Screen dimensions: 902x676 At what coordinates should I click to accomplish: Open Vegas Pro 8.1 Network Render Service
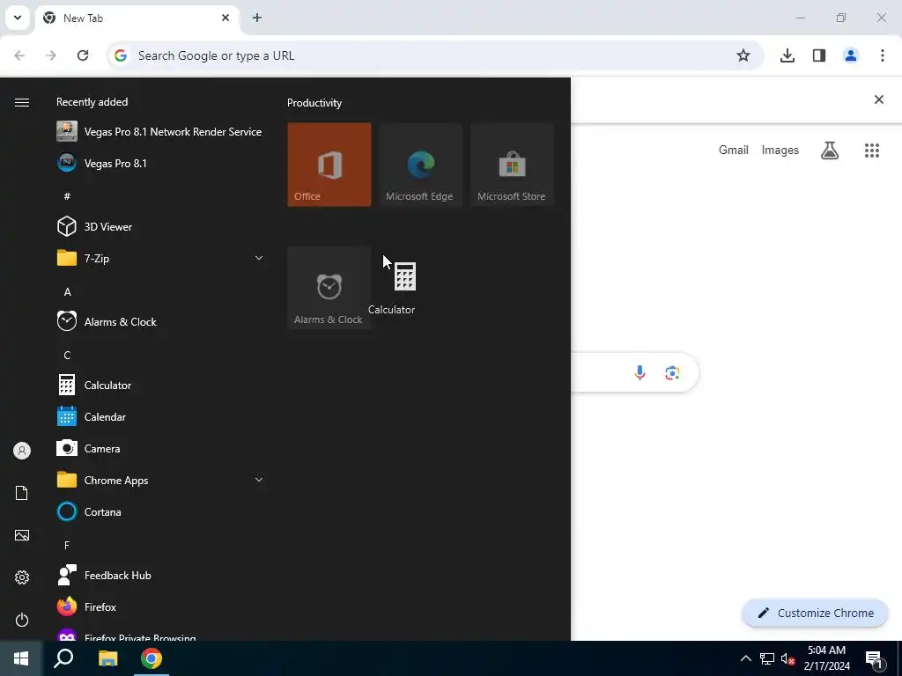(x=160, y=132)
